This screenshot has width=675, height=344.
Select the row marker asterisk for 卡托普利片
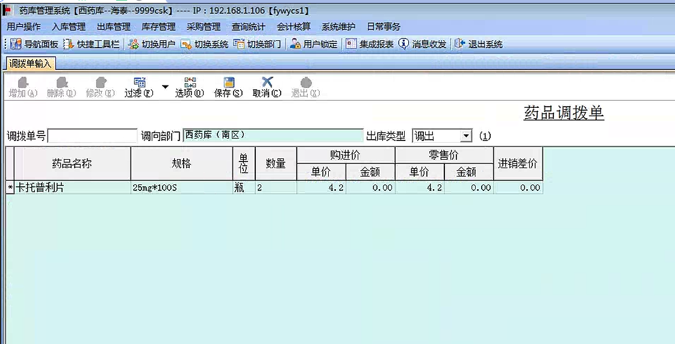[10, 187]
